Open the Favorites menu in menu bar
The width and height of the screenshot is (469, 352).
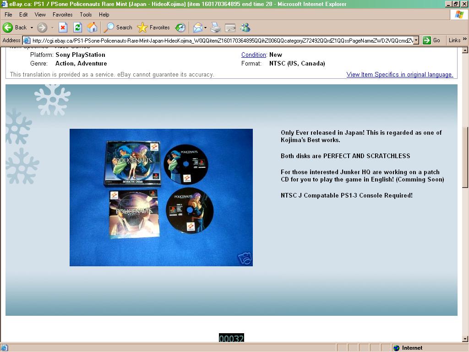click(62, 15)
